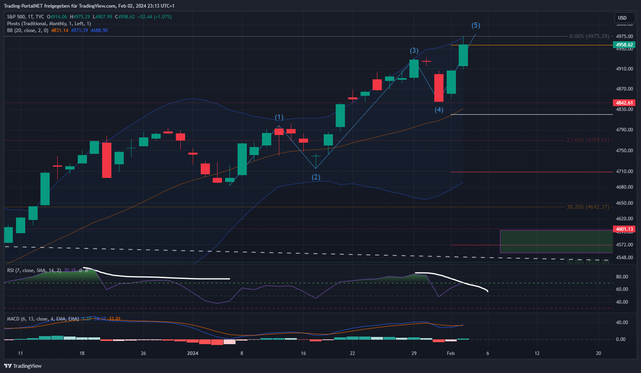Image resolution: width=641 pixels, height=373 pixels.
Task: Select the wave (4) label
Action: (439, 110)
